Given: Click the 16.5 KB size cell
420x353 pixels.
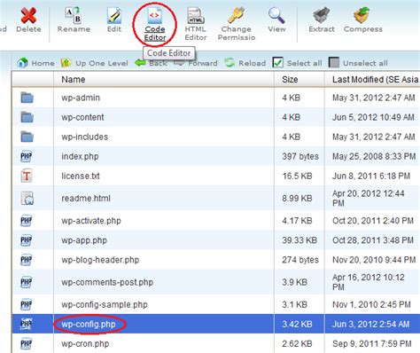Looking at the screenshot, I should [297, 176].
